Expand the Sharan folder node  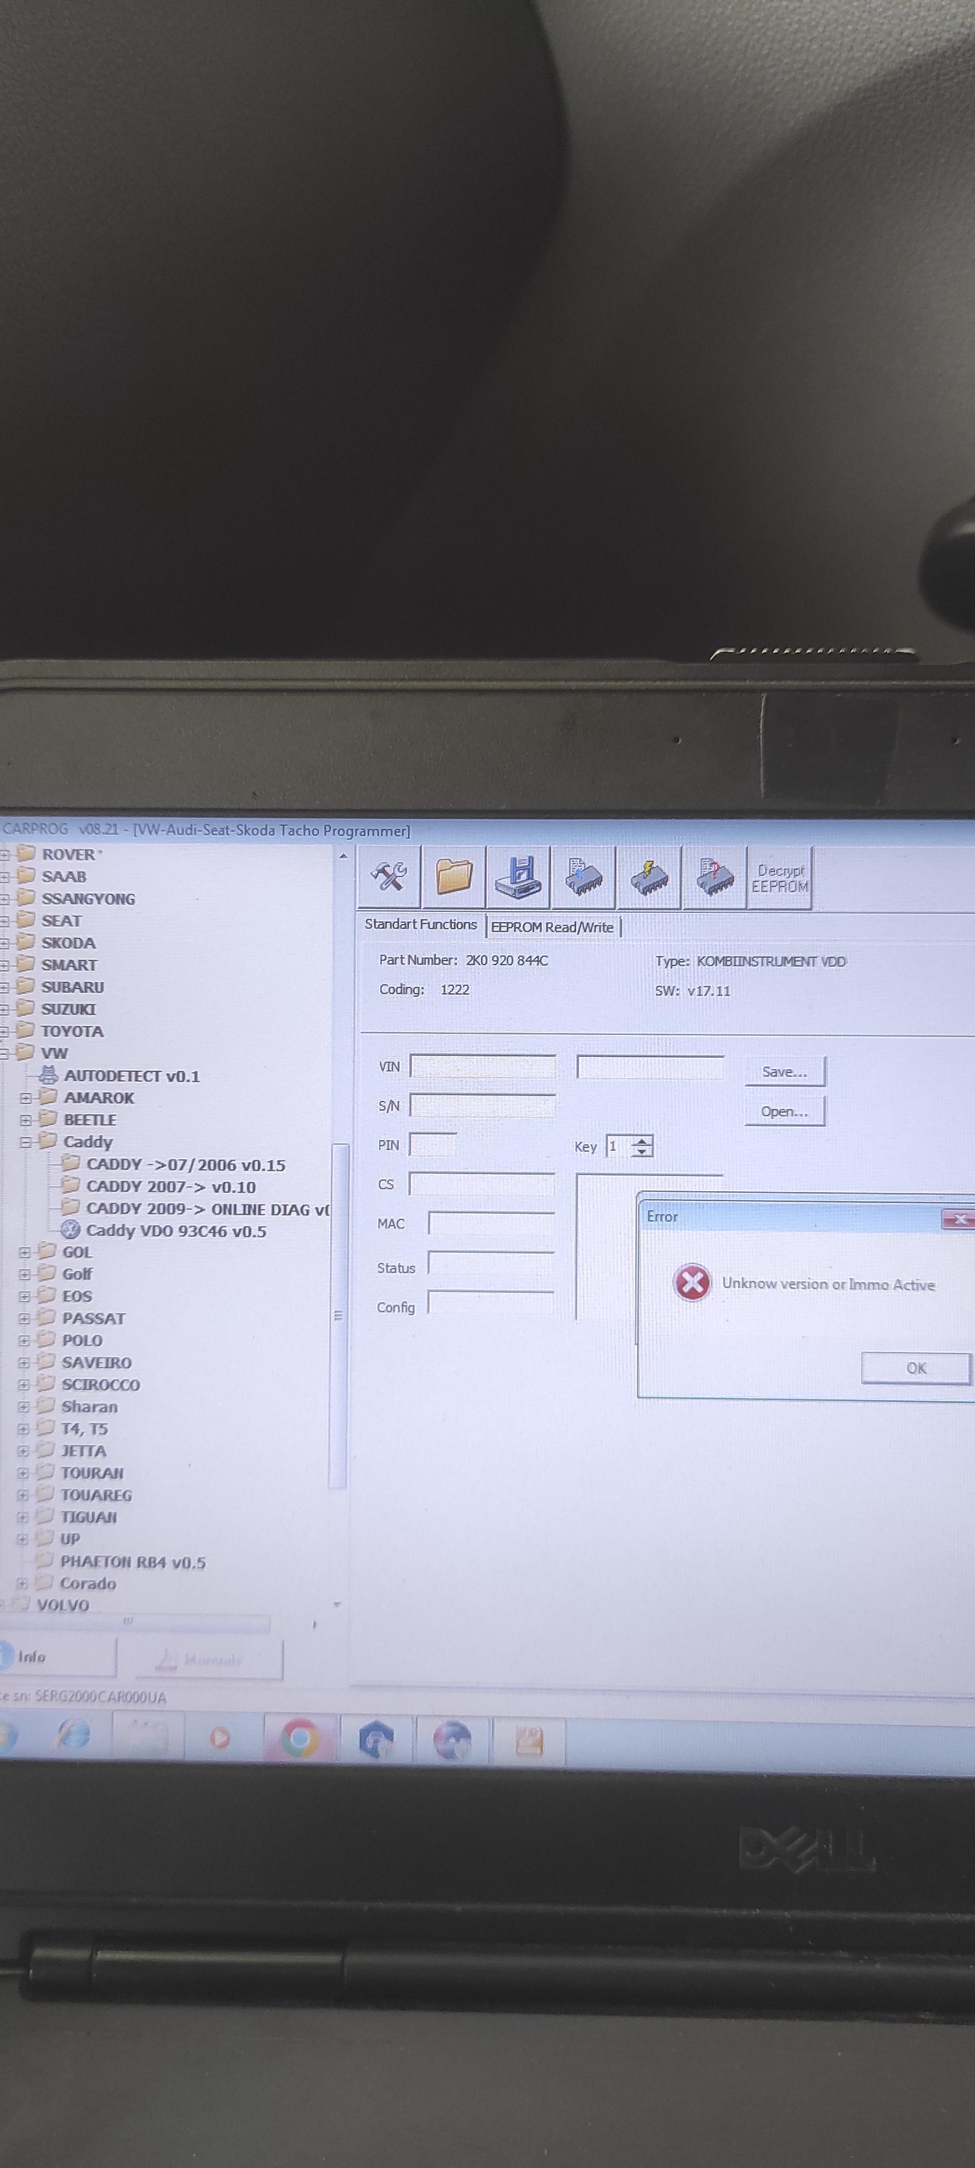click(23, 1407)
